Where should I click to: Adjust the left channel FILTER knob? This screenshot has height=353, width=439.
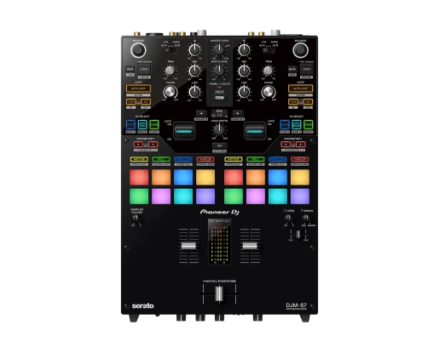[170, 92]
